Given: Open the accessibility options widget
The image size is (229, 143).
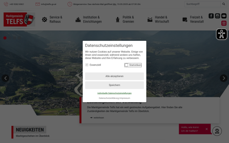Looking at the screenshot, I should point(221,34).
